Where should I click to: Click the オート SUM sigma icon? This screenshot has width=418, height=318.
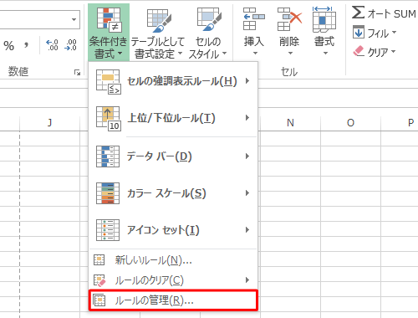358,13
